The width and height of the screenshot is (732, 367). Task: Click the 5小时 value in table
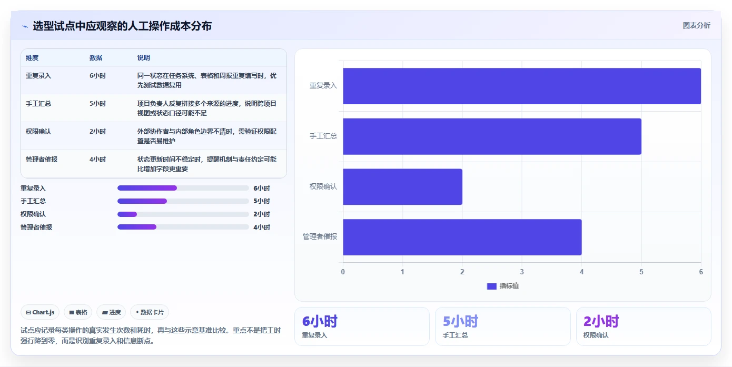97,104
